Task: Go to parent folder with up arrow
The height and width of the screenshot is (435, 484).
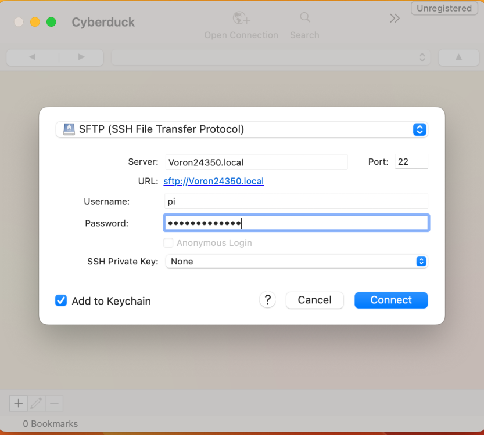Action: click(458, 57)
